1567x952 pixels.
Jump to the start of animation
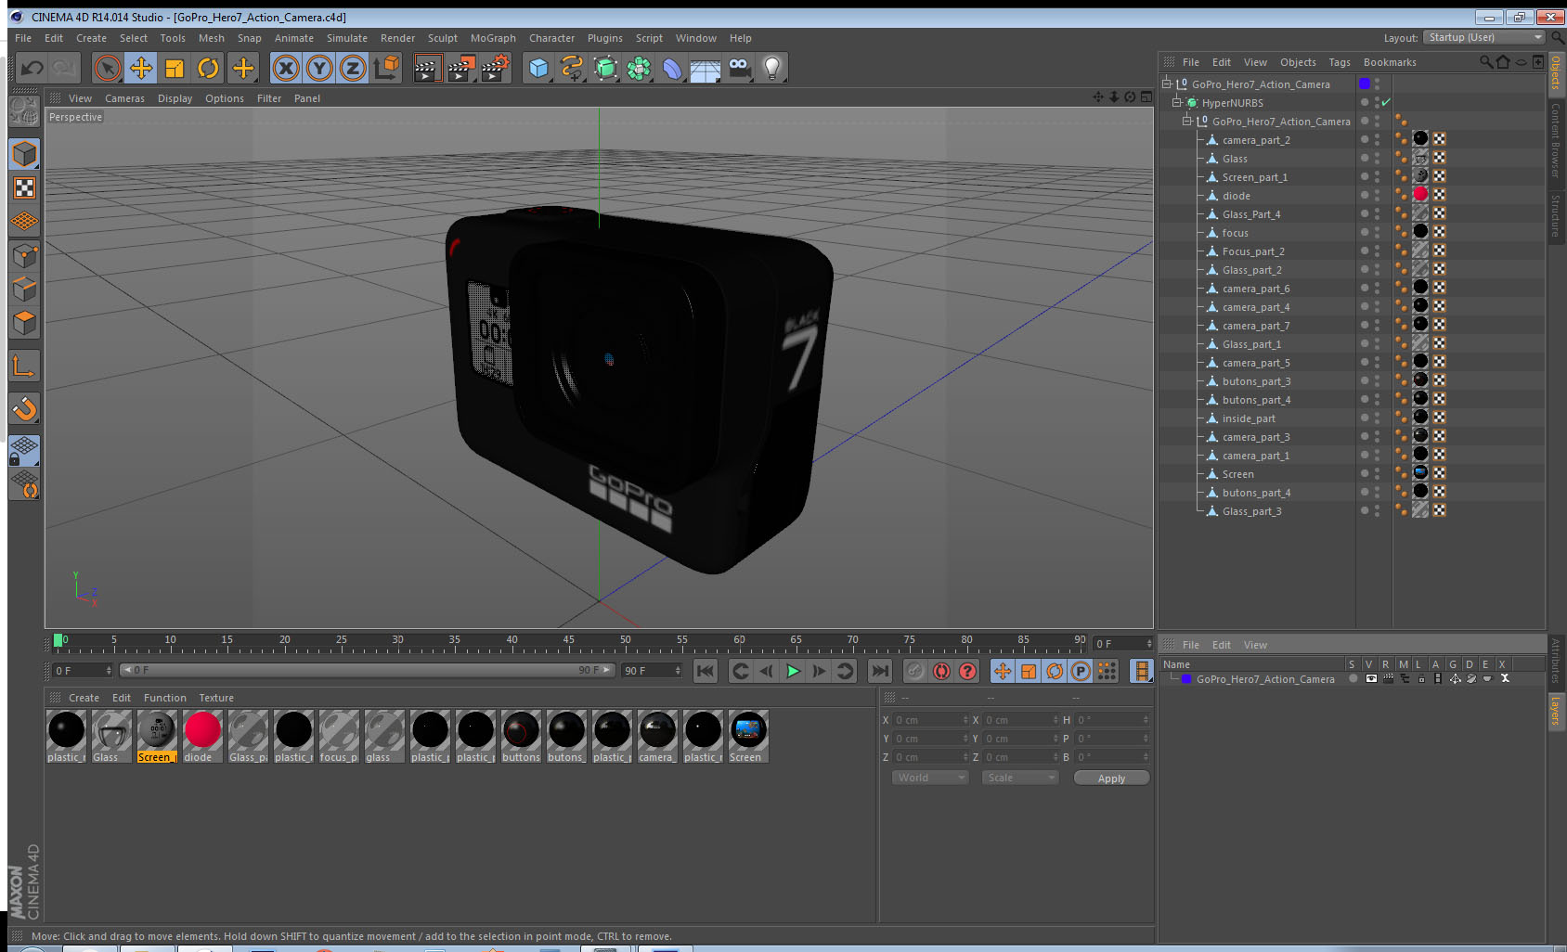click(x=706, y=671)
